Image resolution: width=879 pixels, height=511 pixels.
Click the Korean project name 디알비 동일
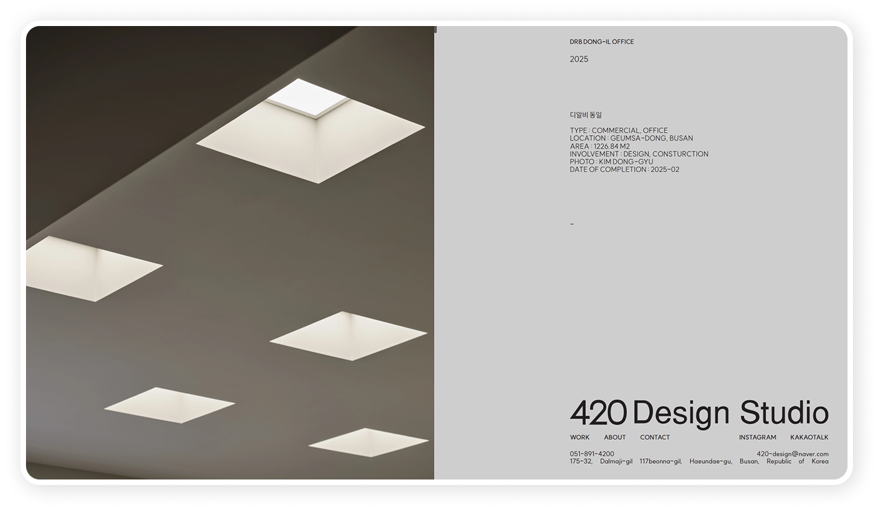pos(585,115)
